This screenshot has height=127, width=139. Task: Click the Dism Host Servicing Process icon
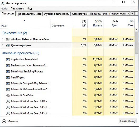[8, 71]
